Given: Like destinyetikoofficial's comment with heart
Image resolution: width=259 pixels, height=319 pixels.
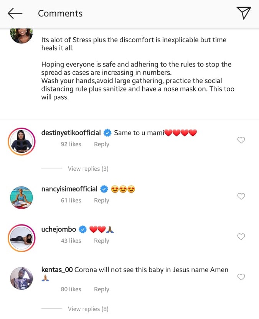Looking at the screenshot, I should 241,140.
